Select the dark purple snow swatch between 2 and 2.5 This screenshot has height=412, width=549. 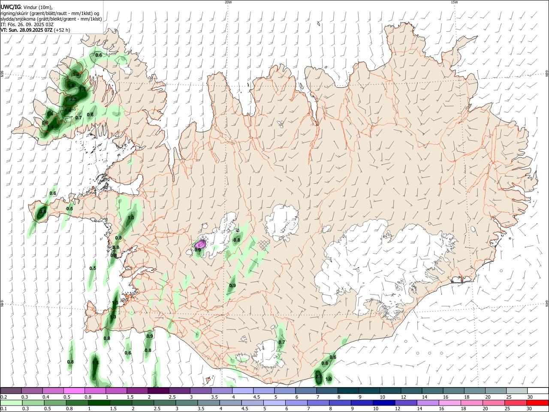pyautogui.click(x=158, y=391)
